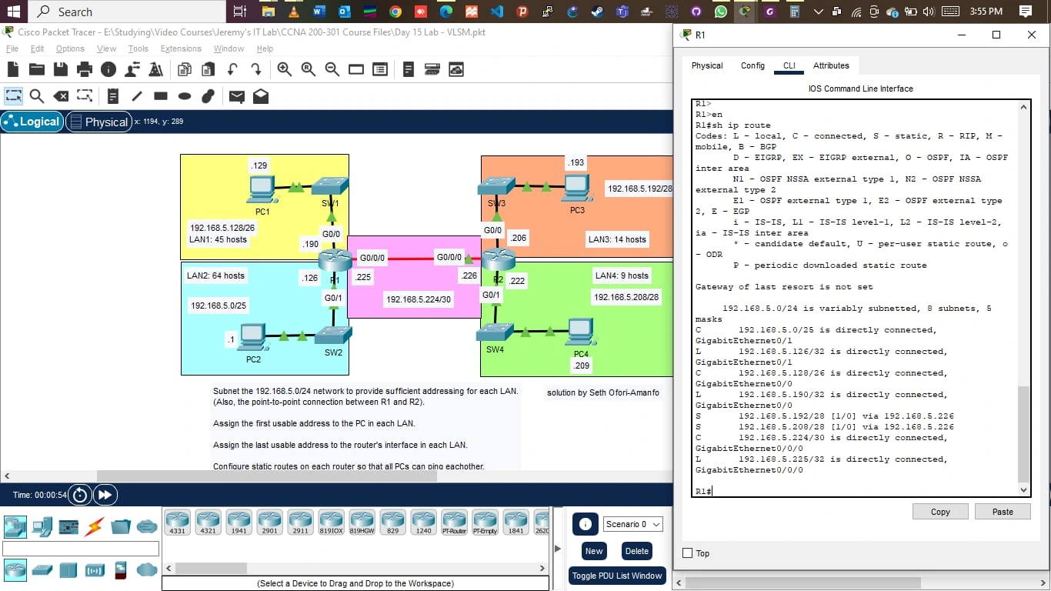Click the 3:55 PM clock in taskbar
The width and height of the screenshot is (1051, 591).
[986, 12]
